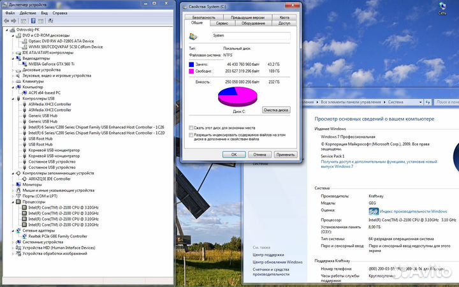This screenshot has height=287, width=459.
Task: Open the Вид menu
Action: (44, 13)
